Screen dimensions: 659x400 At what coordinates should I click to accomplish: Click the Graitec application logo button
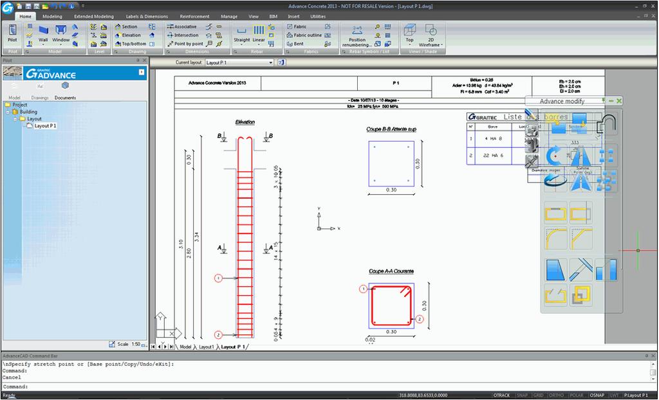click(x=8, y=8)
